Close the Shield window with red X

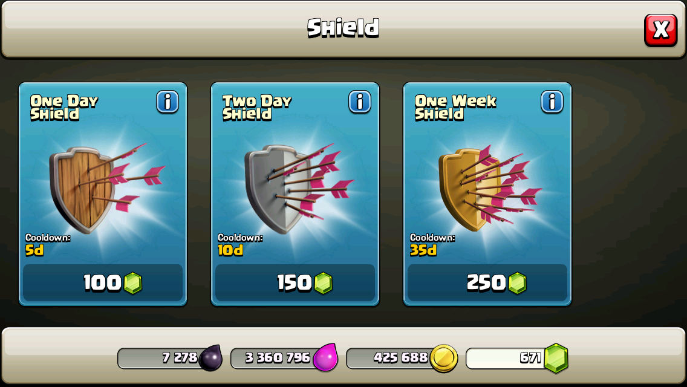pos(661,30)
